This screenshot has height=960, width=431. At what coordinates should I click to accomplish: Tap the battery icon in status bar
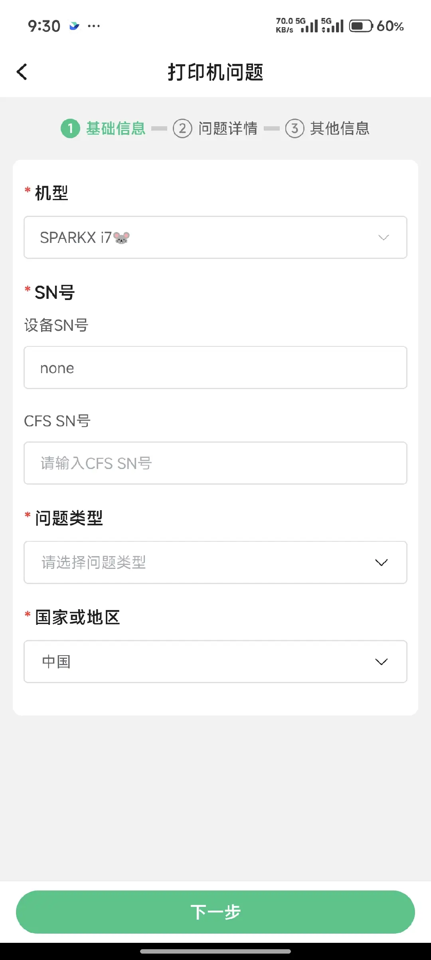click(361, 26)
